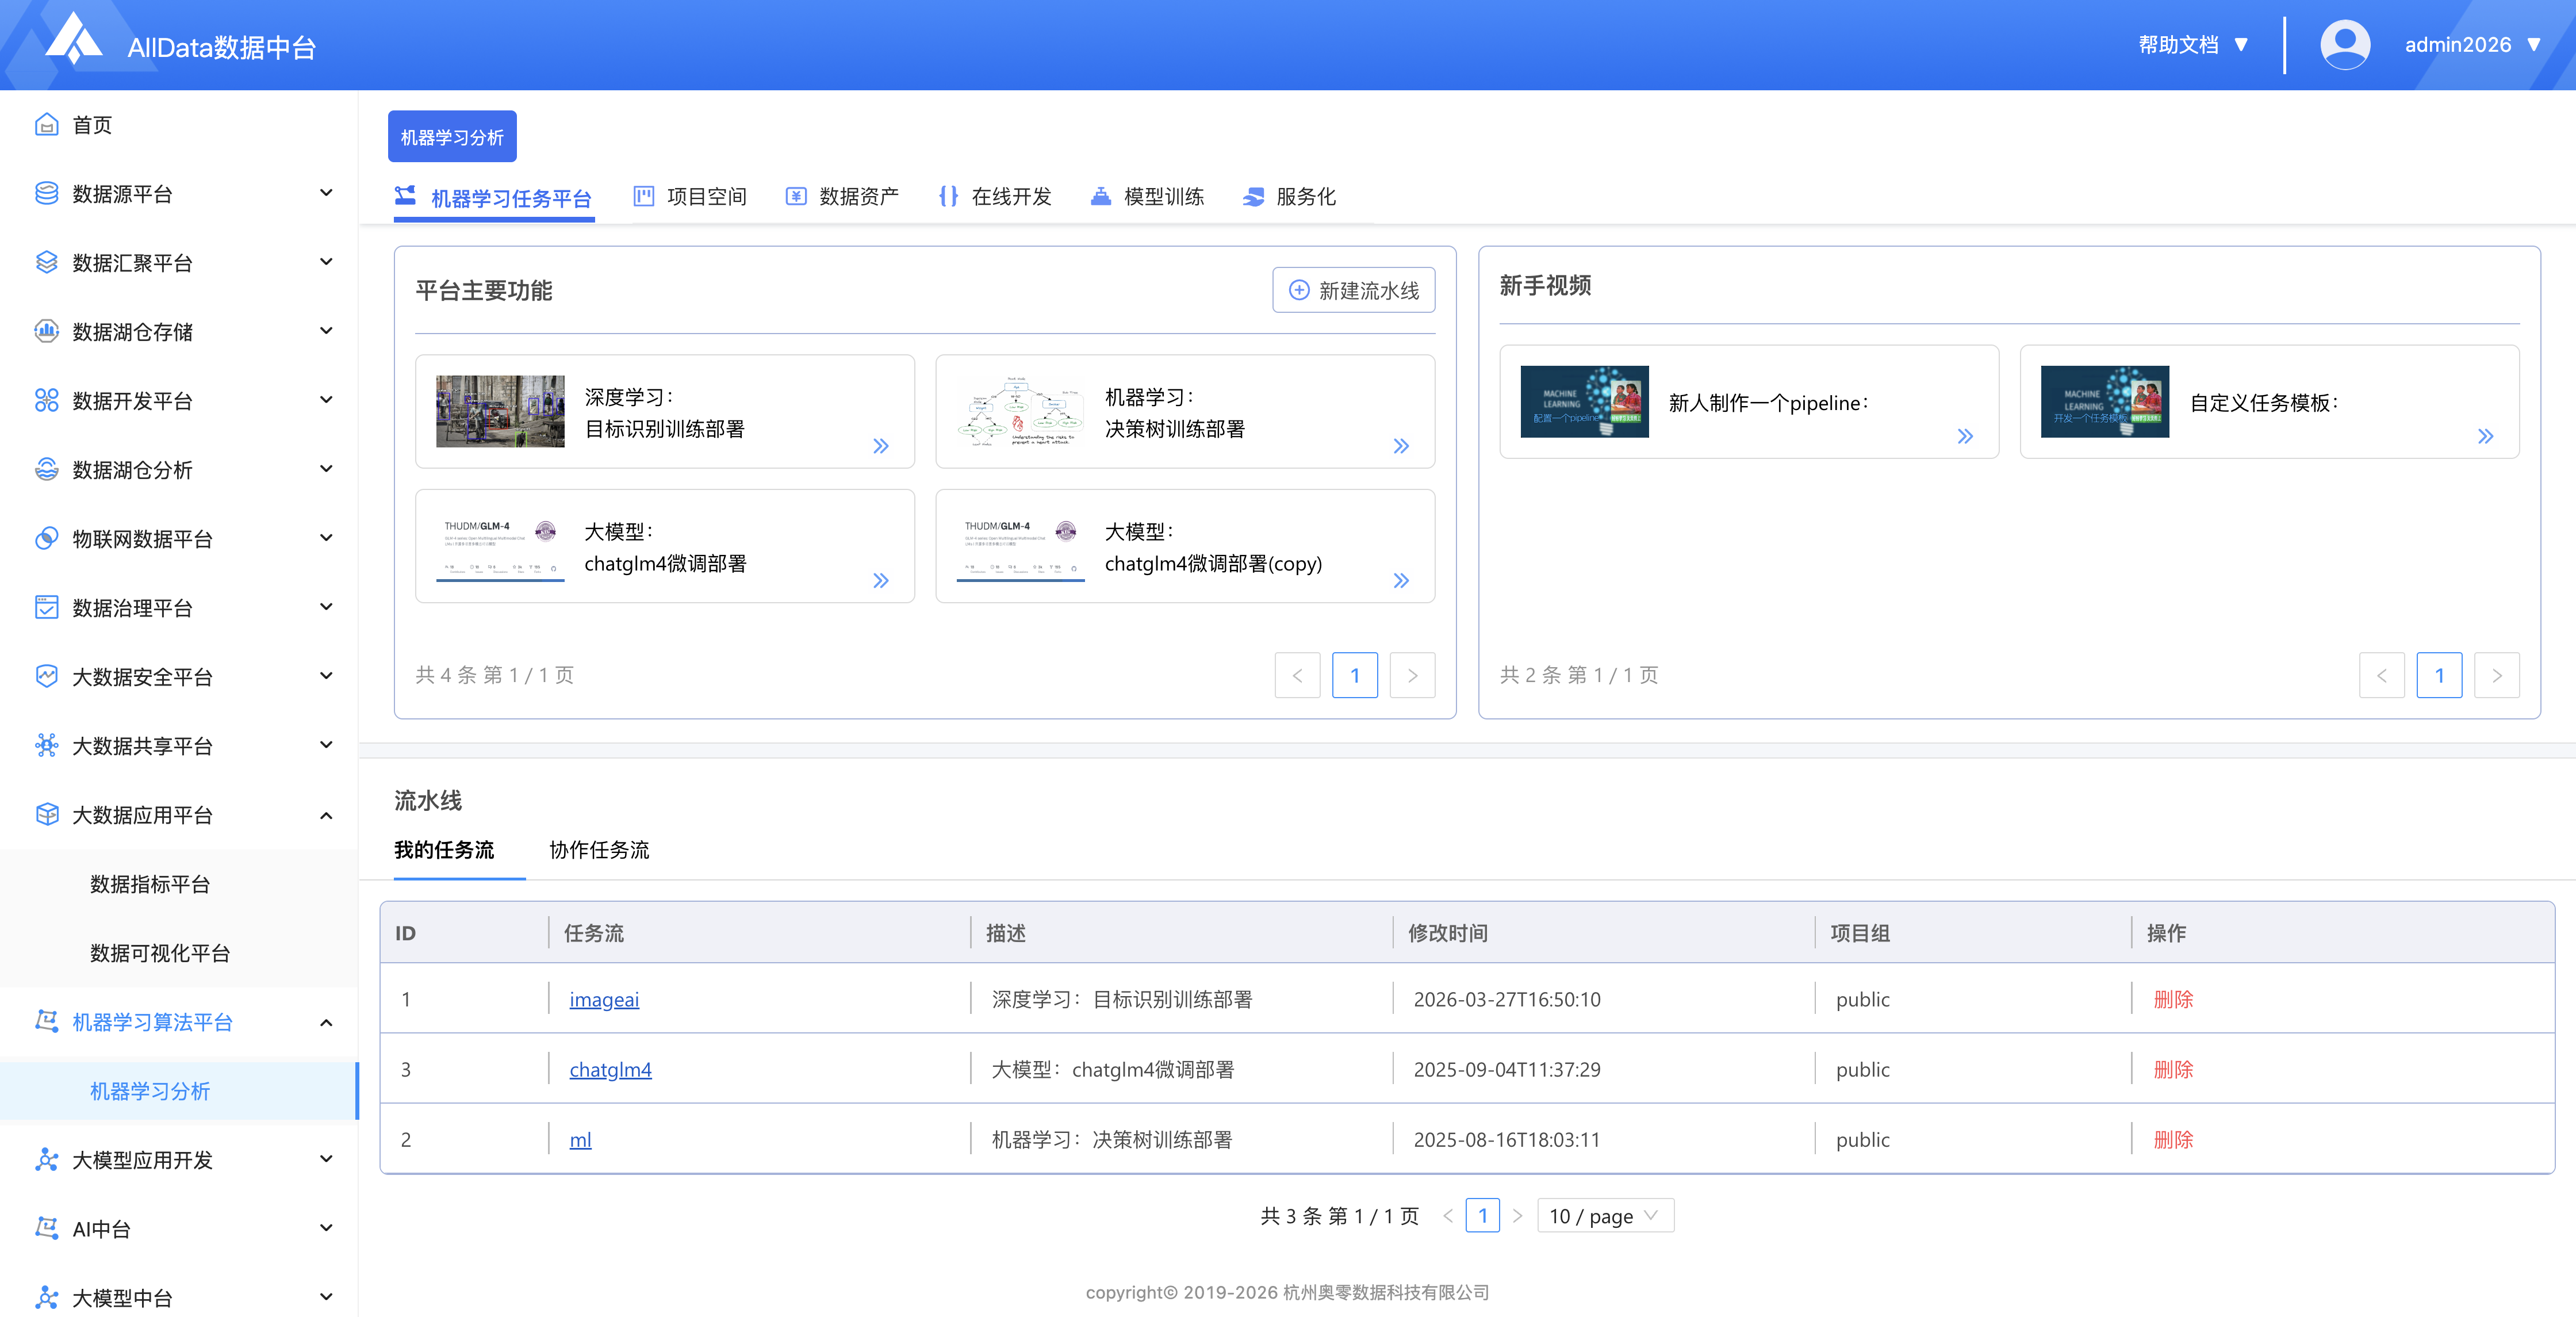Open the ml pipeline link
The height and width of the screenshot is (1317, 2576).
pyautogui.click(x=580, y=1139)
